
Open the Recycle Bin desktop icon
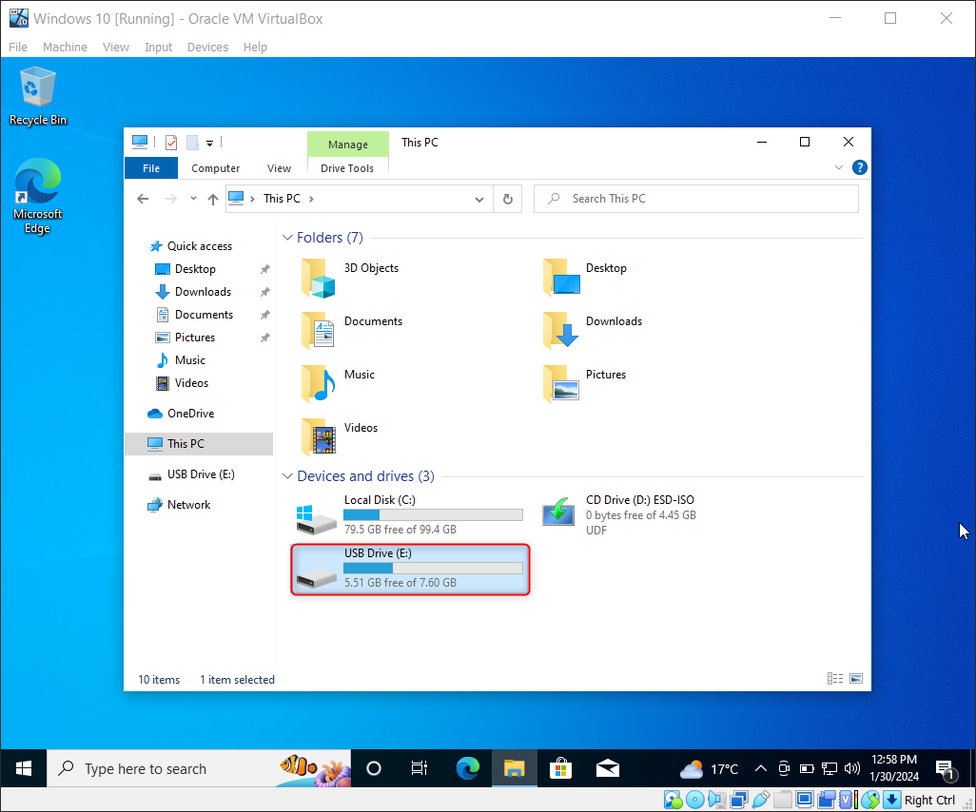(37, 96)
